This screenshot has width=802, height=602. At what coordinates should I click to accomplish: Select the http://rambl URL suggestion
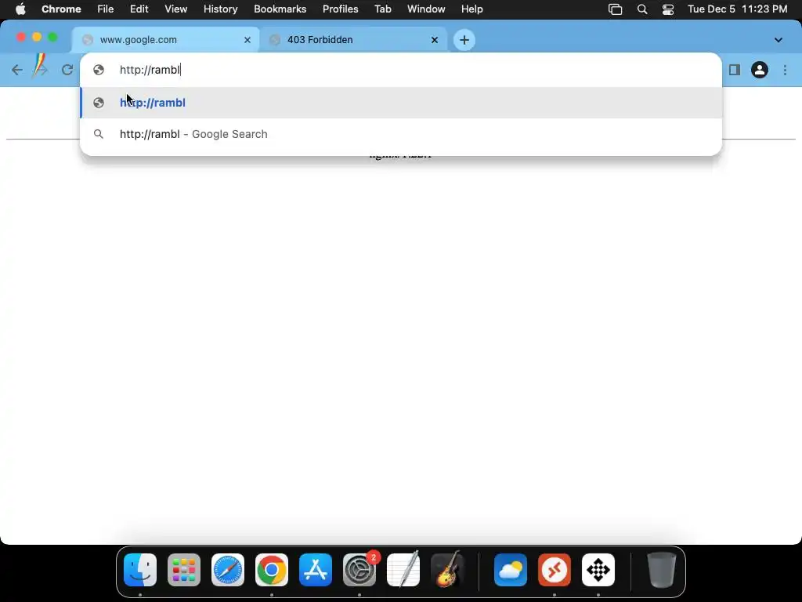401,103
